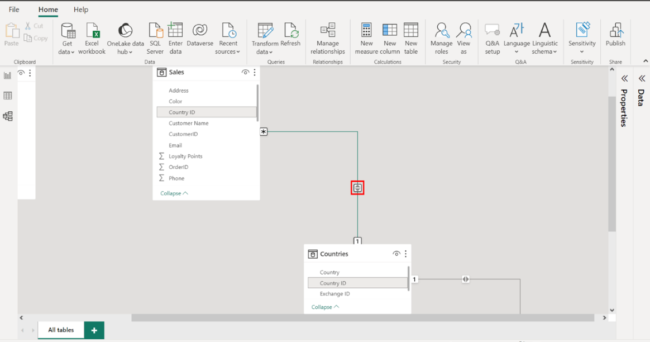Viewport: 650px width, 342px height.
Task: Collapse the Sales table field list
Action: (x=174, y=193)
